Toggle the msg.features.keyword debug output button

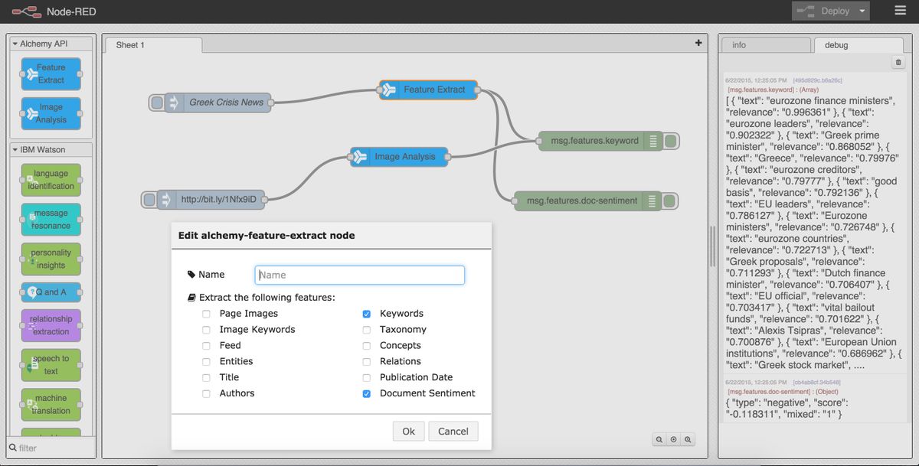670,141
